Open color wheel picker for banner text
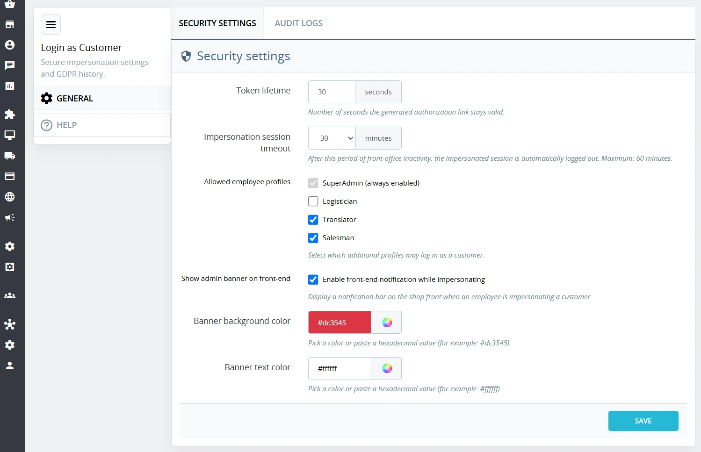 pos(387,368)
